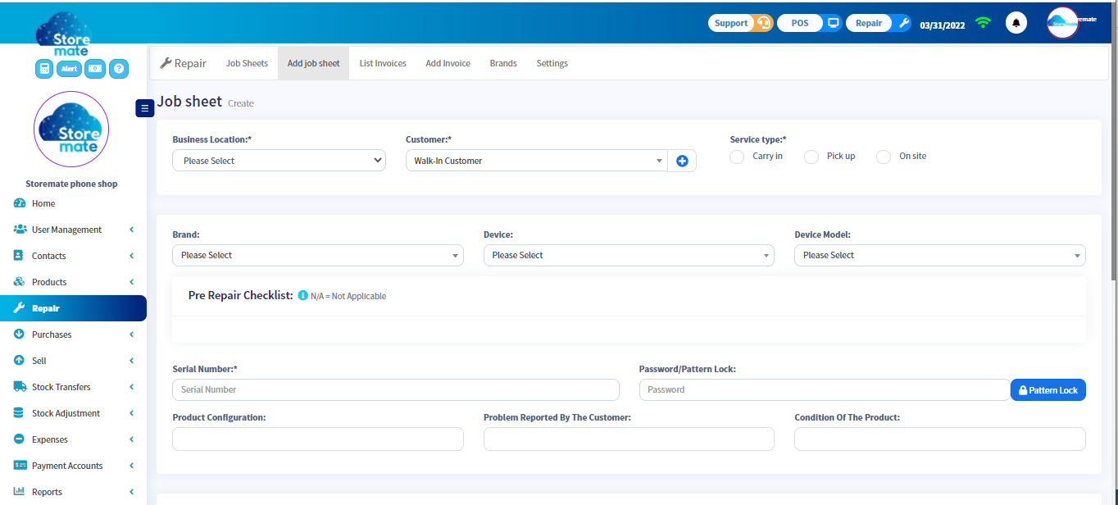The height and width of the screenshot is (505, 1118).
Task: Open the Device dropdown
Action: [x=629, y=255]
